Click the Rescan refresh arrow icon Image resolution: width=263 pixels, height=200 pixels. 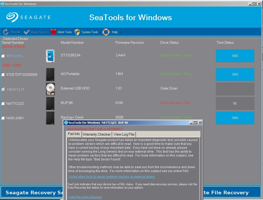(x=5, y=32)
